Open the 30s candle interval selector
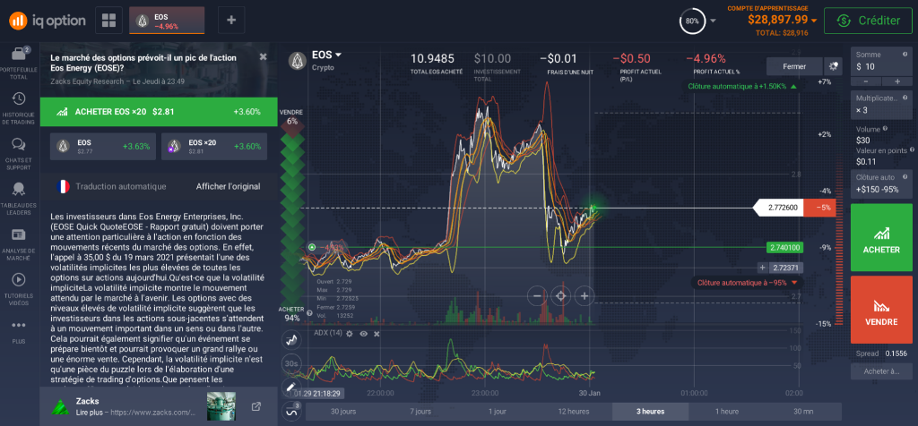The height and width of the screenshot is (426, 918). [291, 362]
